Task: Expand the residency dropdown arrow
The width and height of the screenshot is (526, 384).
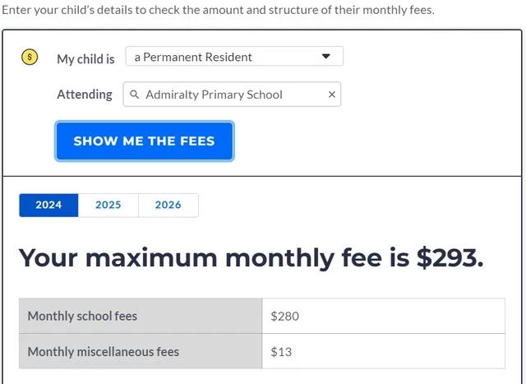Action: coord(325,56)
